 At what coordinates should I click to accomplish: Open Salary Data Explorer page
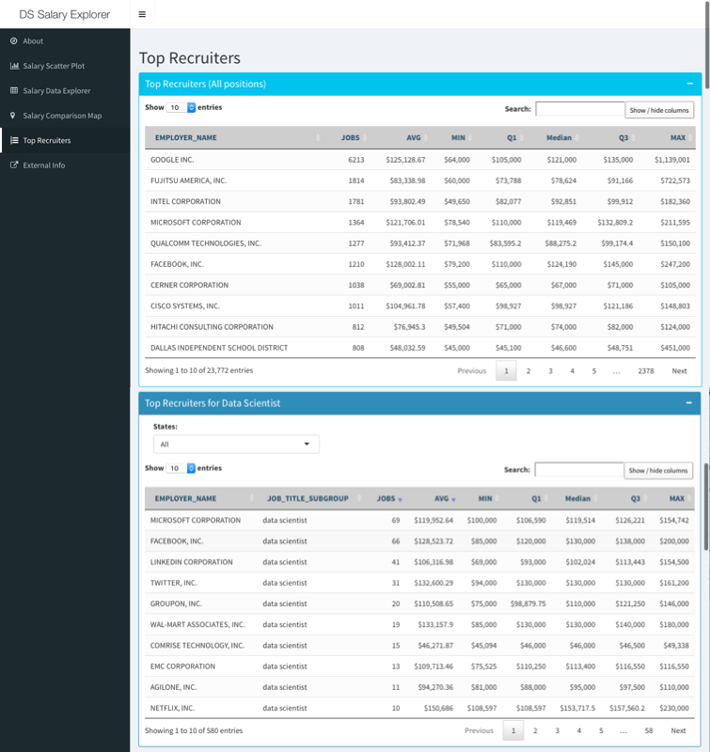click(x=56, y=91)
